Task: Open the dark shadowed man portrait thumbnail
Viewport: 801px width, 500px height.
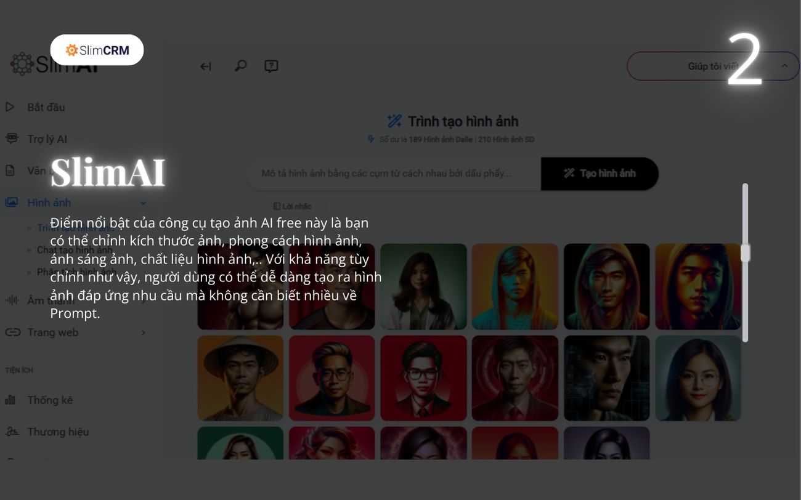Action: [606, 378]
